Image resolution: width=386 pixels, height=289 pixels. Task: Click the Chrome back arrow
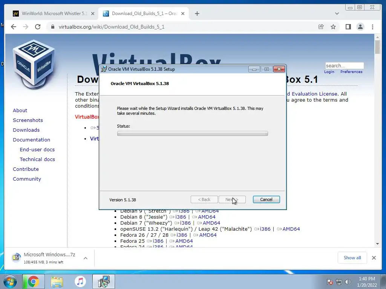click(14, 27)
